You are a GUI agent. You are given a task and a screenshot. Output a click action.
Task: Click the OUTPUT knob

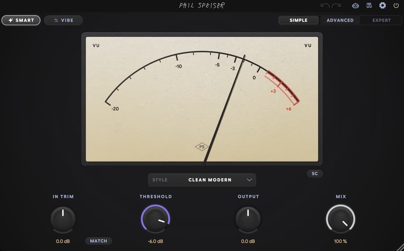click(x=248, y=219)
